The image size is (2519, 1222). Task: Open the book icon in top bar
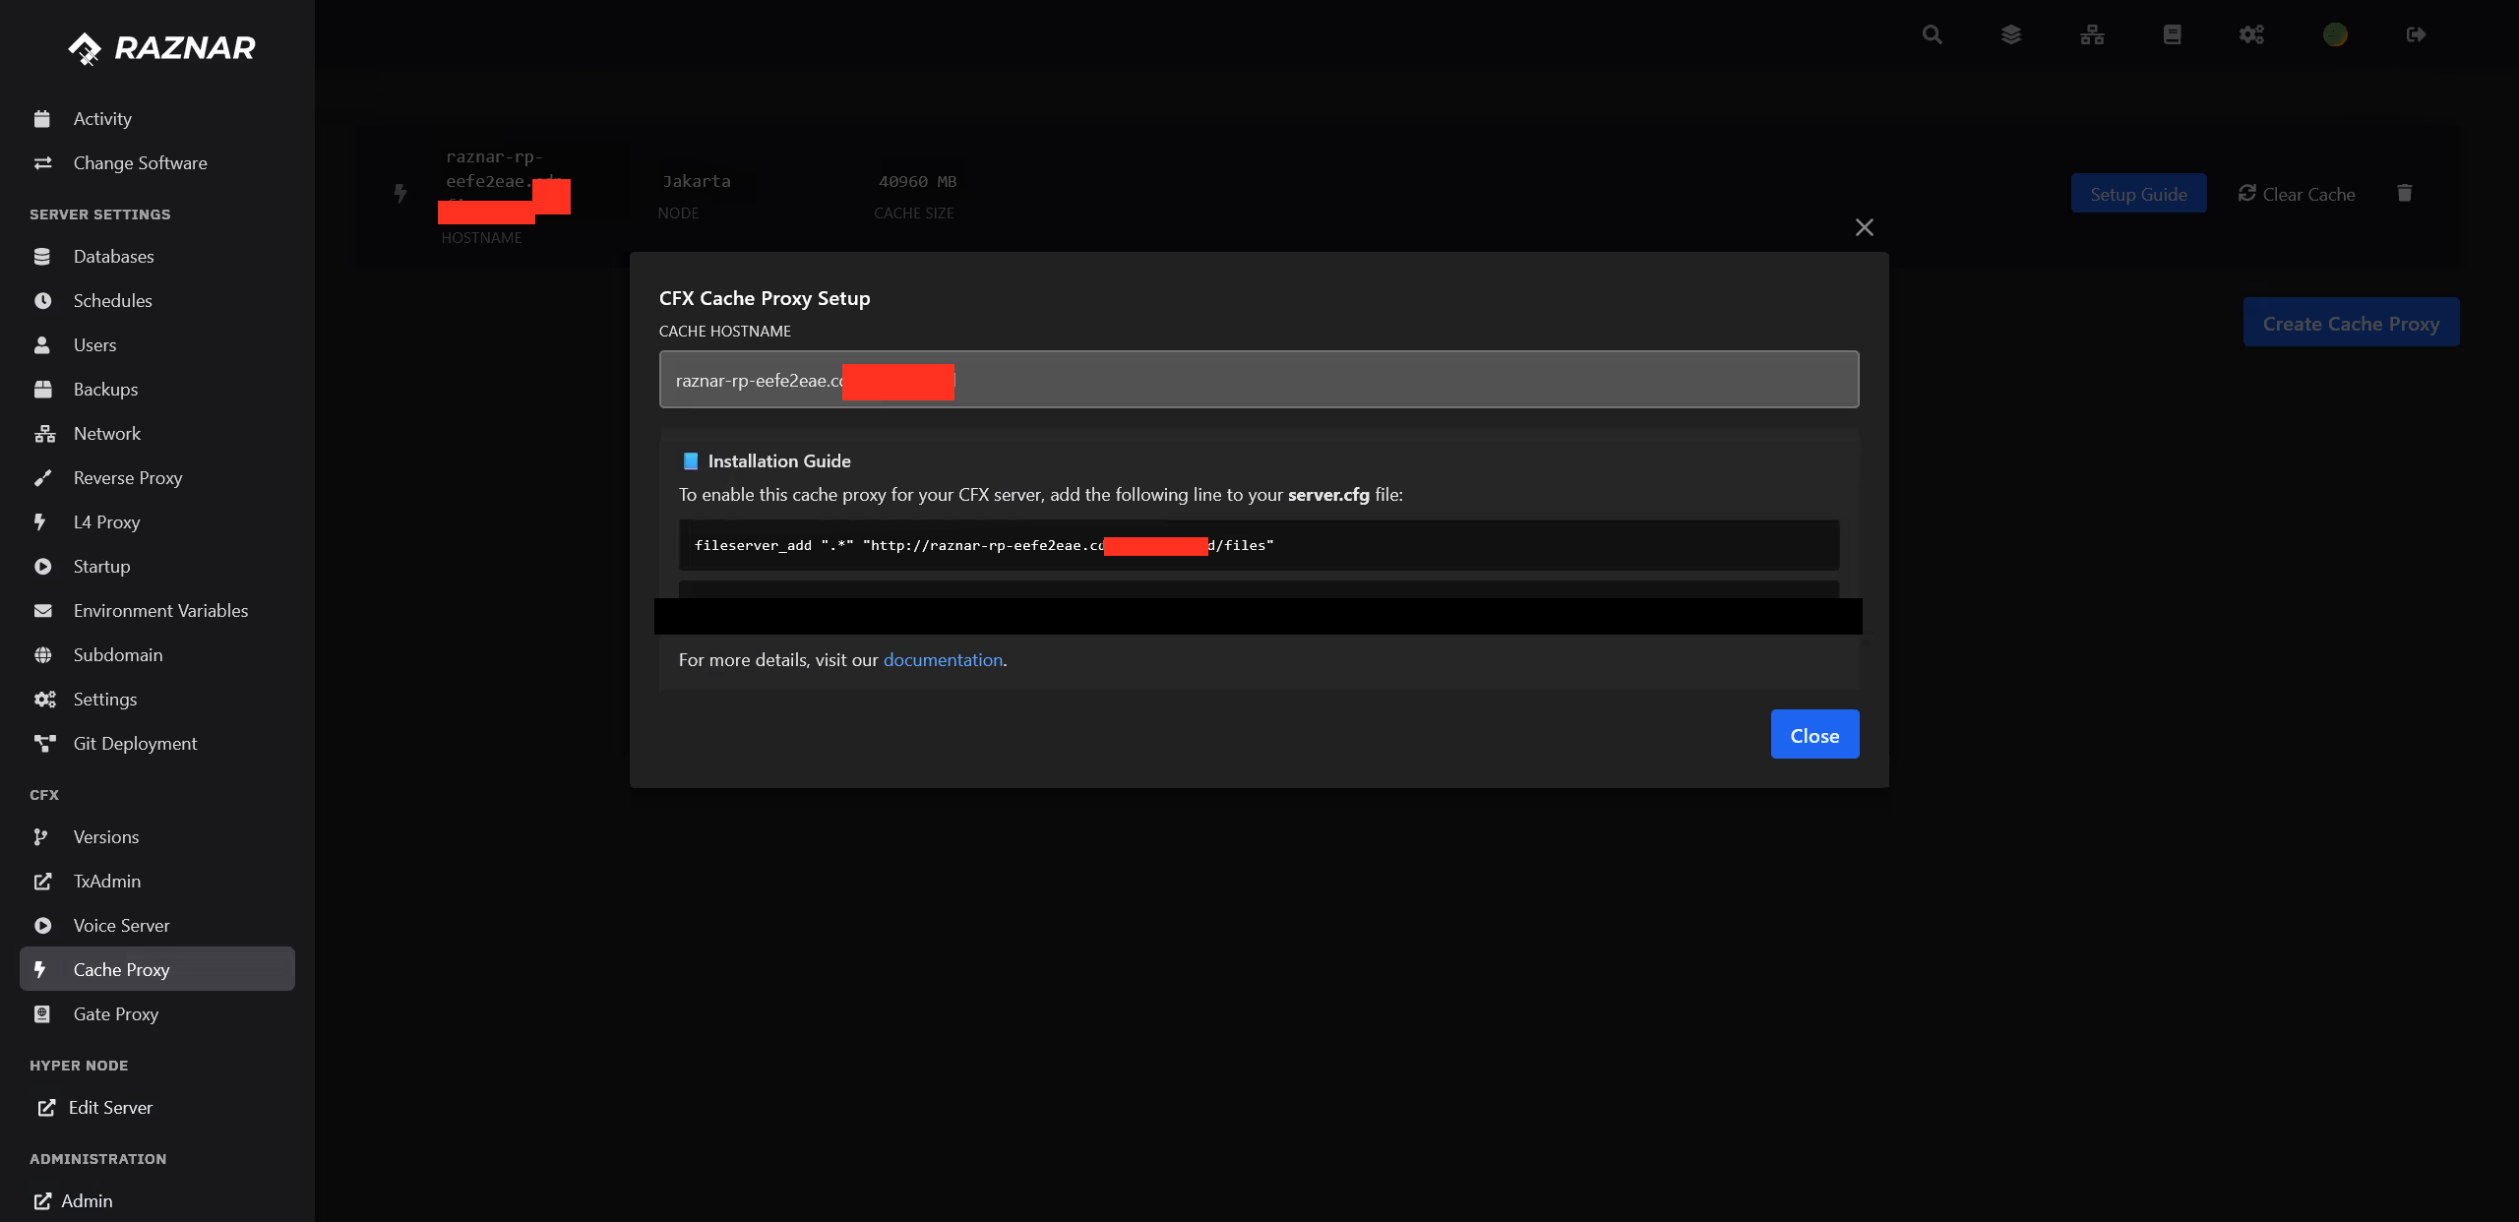tap(2173, 34)
